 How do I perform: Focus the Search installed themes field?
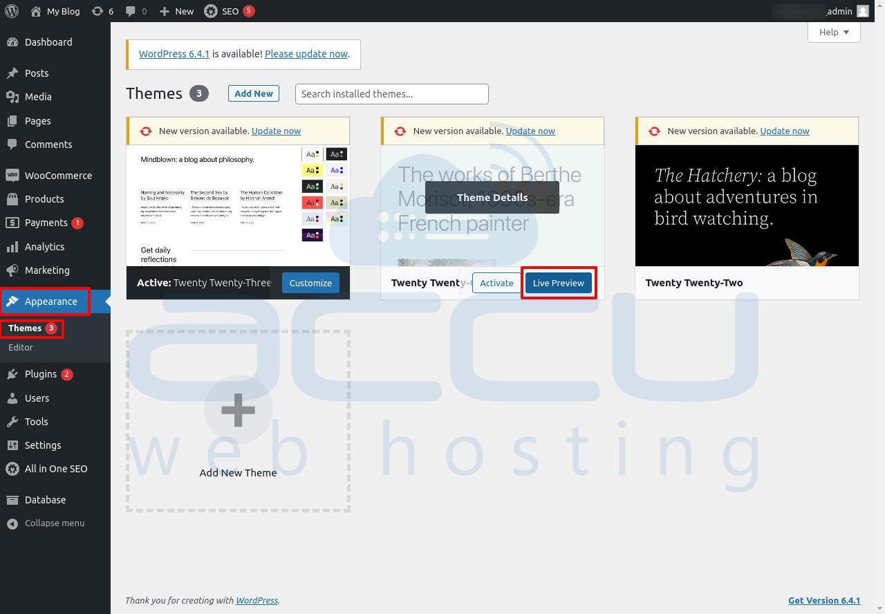click(392, 94)
